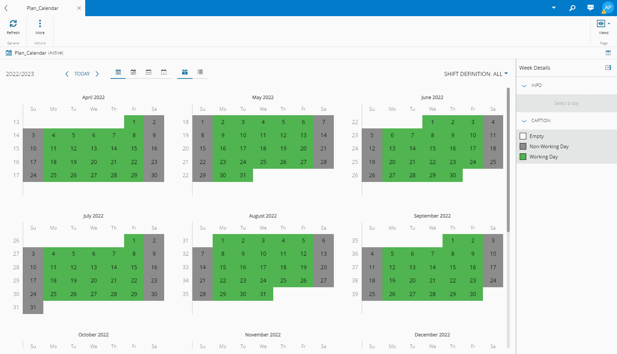617x354 pixels.
Task: Click the TODAY button
Action: click(82, 74)
